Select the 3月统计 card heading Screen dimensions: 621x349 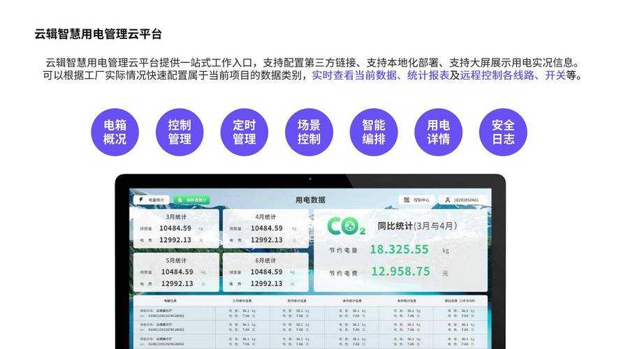176,217
